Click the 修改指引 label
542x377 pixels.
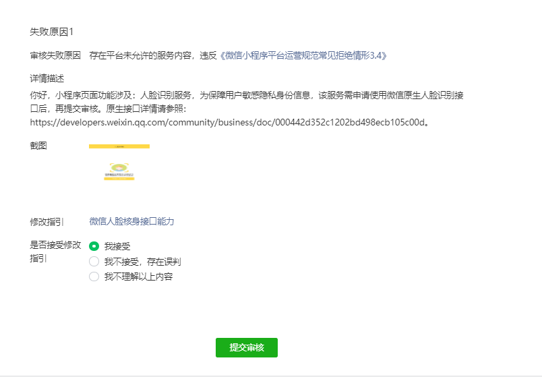pyautogui.click(x=47, y=222)
